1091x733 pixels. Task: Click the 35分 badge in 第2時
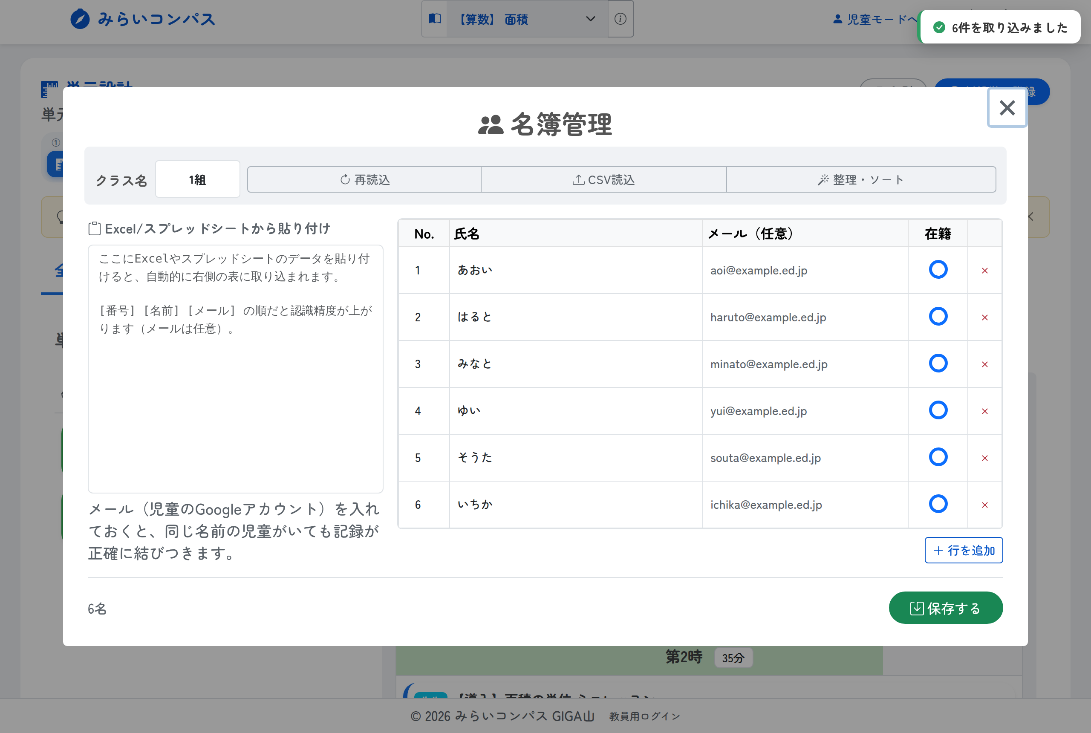(x=733, y=658)
